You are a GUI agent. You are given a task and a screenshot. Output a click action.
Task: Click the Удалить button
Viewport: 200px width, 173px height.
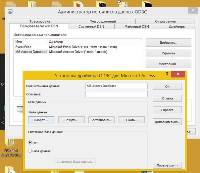point(168,53)
